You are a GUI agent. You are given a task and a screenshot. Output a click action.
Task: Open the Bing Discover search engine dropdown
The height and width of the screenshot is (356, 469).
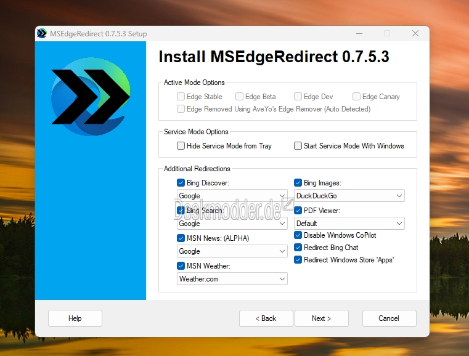[232, 195]
